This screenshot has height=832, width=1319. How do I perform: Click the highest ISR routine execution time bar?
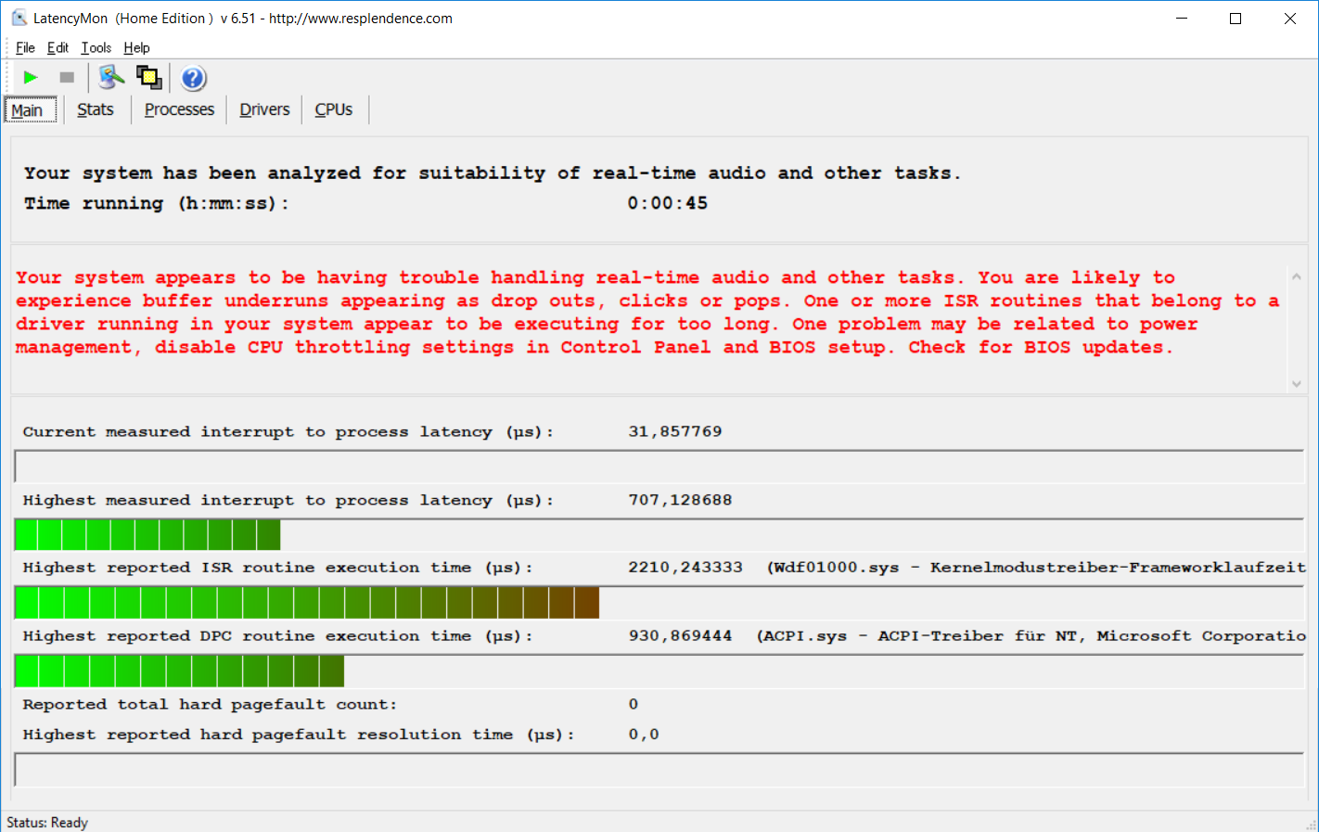pos(306,603)
